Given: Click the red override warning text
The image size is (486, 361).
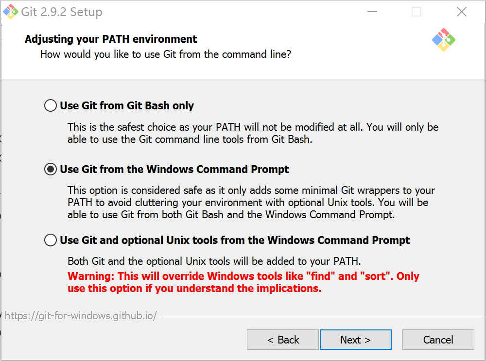Looking at the screenshot, I should [243, 282].
